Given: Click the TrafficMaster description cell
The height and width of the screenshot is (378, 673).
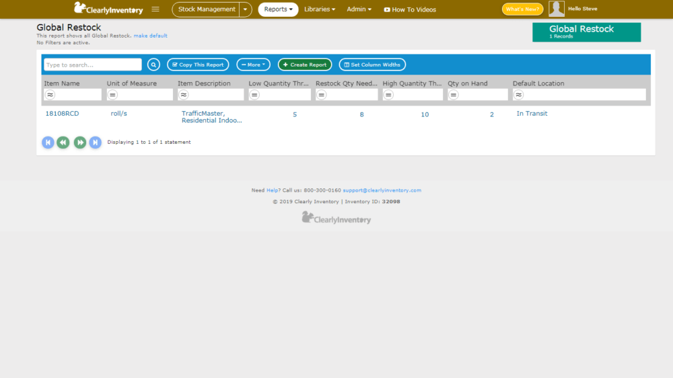Looking at the screenshot, I should 211,117.
